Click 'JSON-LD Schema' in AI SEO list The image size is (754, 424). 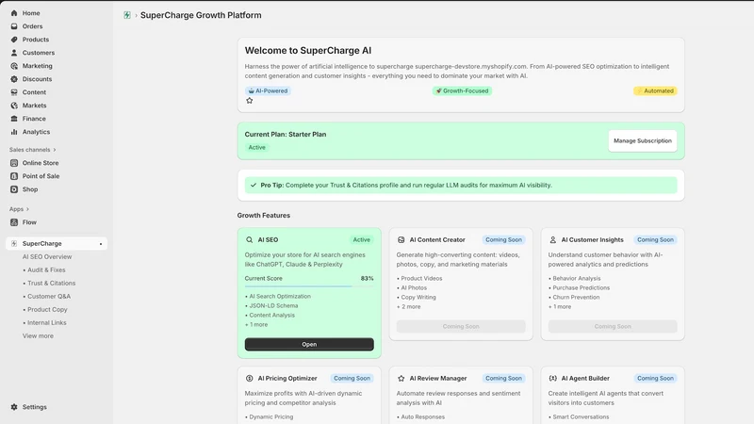(273, 305)
